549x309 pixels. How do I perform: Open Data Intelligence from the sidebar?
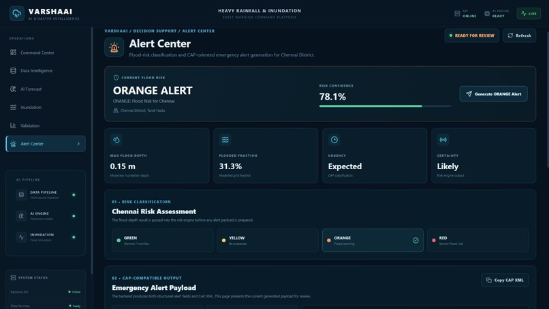click(46, 71)
